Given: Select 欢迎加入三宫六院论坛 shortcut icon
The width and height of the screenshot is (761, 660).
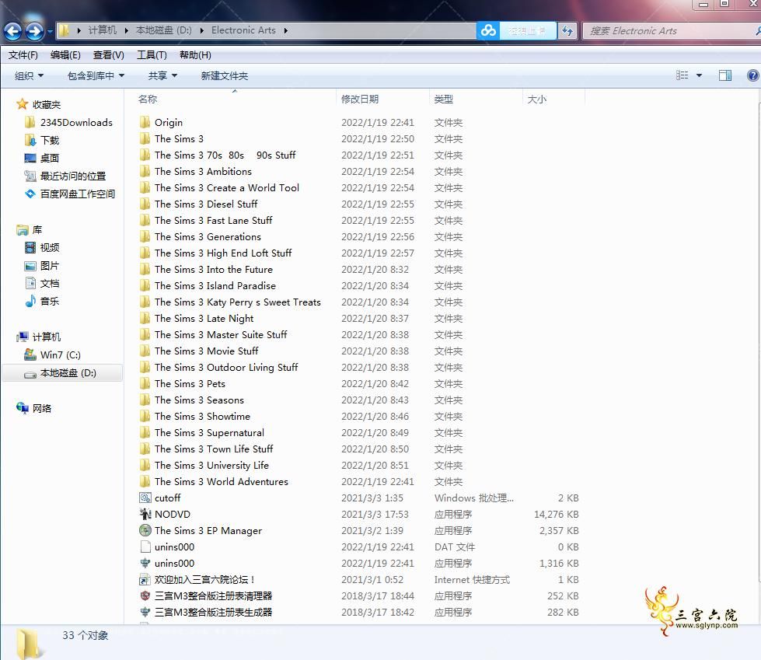Looking at the screenshot, I should point(145,580).
